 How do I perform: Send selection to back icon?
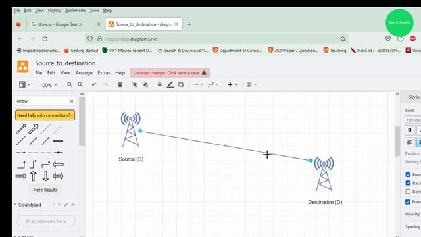[x=145, y=85]
